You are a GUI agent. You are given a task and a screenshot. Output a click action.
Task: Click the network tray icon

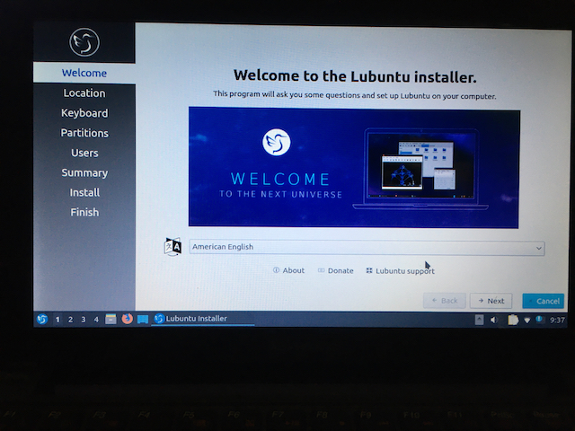tap(527, 321)
